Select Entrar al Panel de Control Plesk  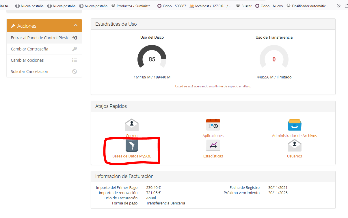pos(39,38)
